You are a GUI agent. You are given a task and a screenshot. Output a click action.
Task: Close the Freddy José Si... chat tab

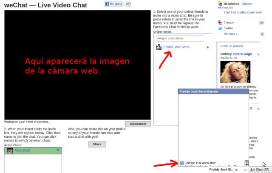click(x=245, y=170)
